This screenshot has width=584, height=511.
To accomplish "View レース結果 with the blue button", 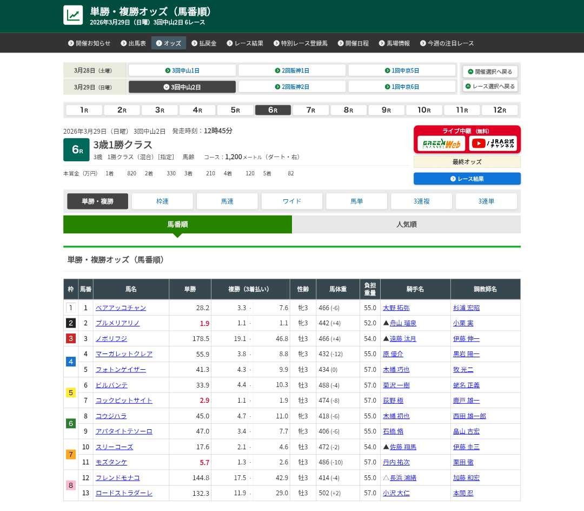I will coord(467,179).
